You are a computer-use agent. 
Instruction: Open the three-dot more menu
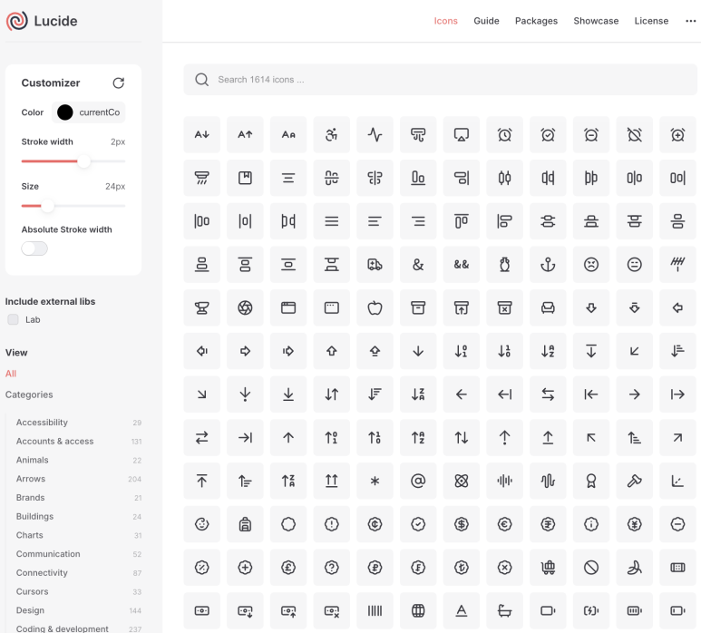(x=691, y=21)
